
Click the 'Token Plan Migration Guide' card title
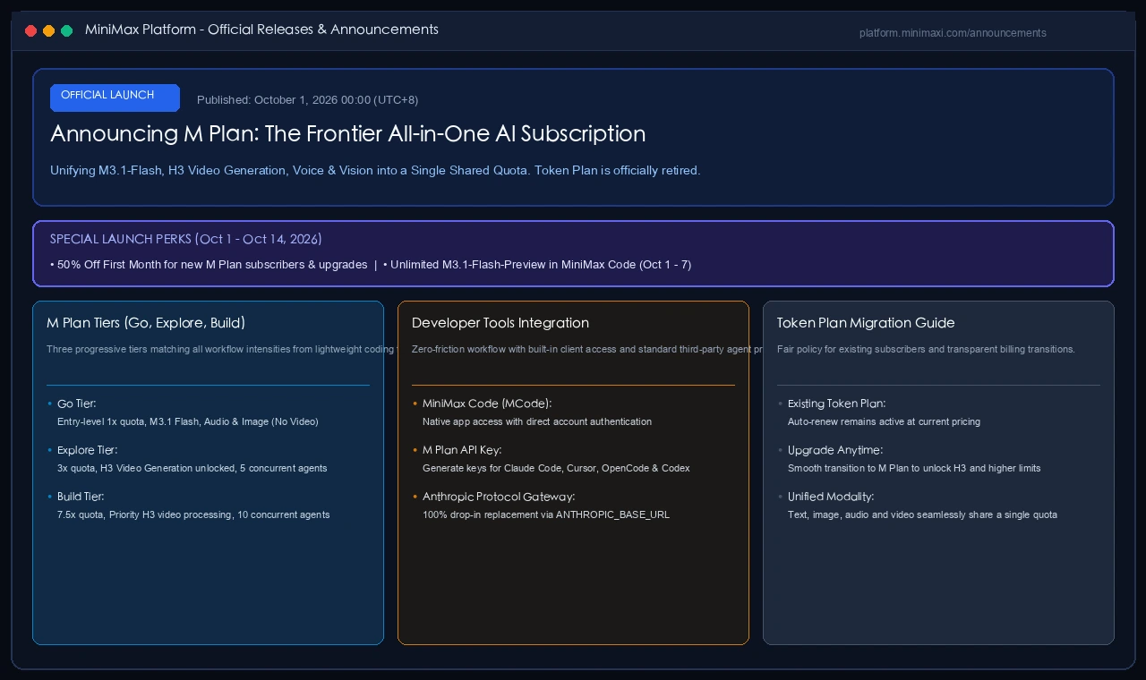(866, 322)
